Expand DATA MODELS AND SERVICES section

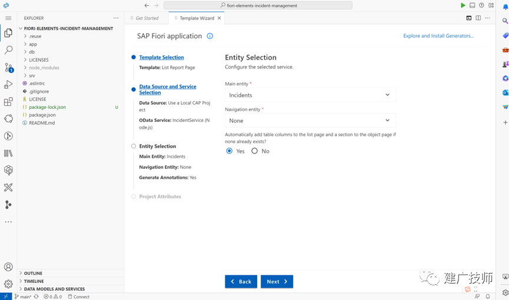pyautogui.click(x=54, y=289)
